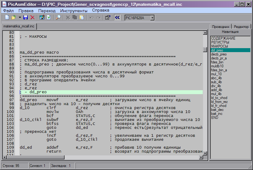This screenshot has width=253, height=170.
Task: Redo action with the redo arrow
Action: click(98, 17)
